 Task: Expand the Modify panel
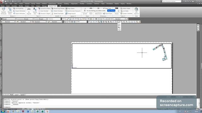coord(58,16)
